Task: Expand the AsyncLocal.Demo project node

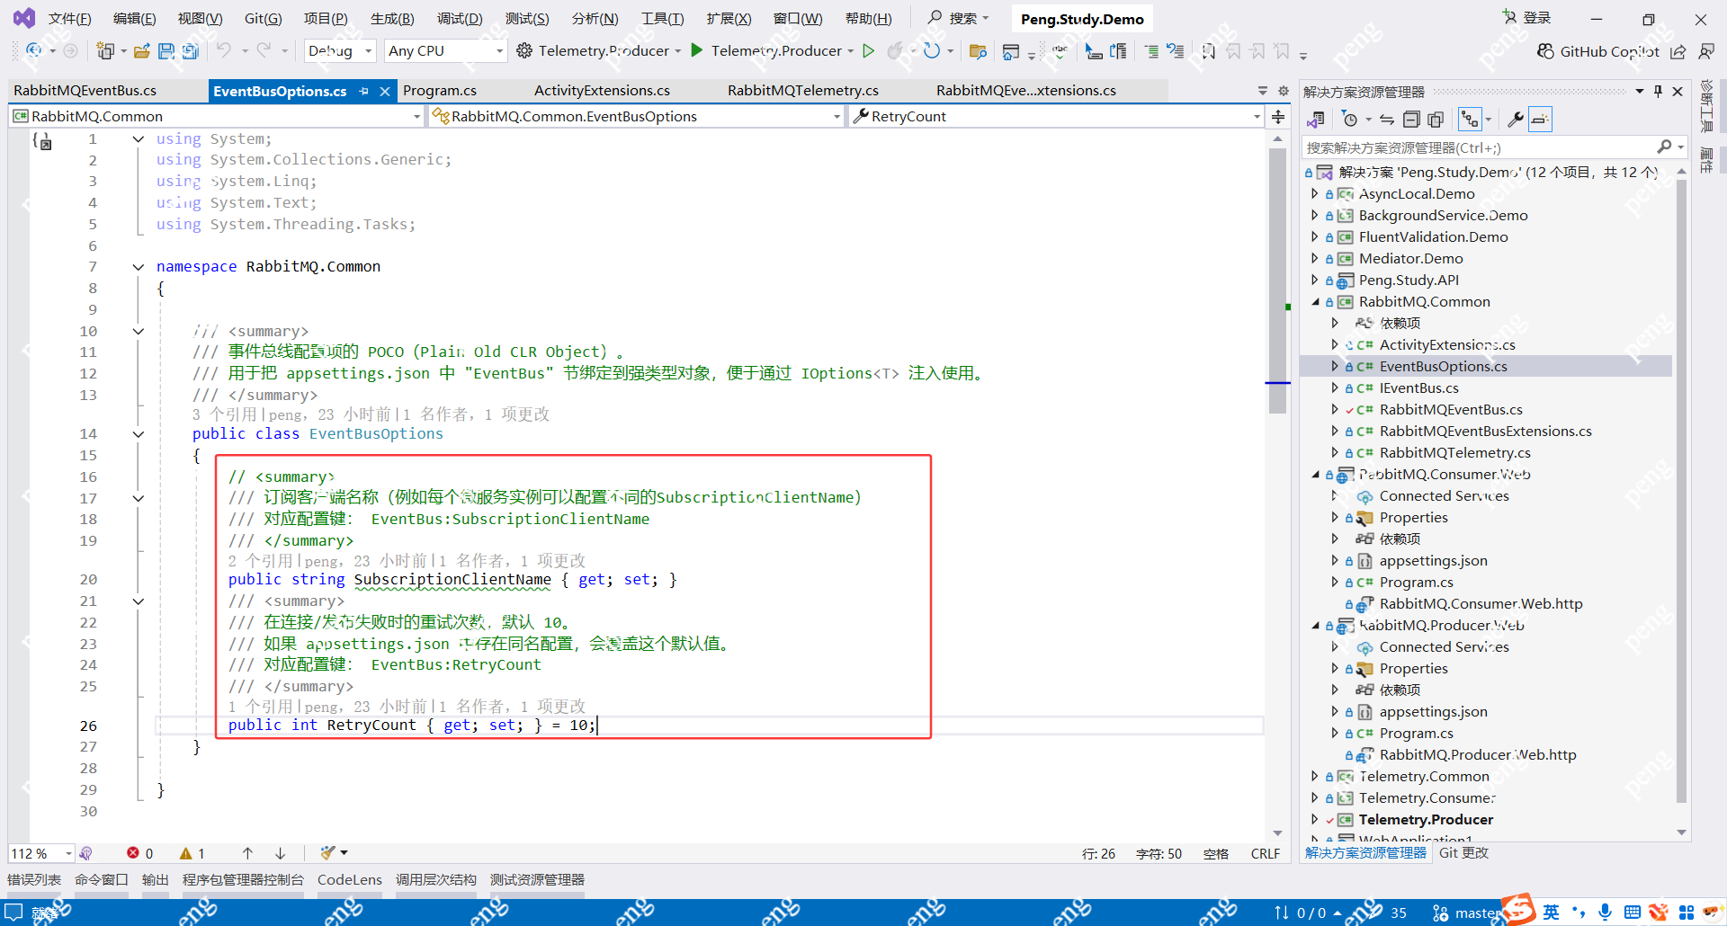Action: (1316, 194)
